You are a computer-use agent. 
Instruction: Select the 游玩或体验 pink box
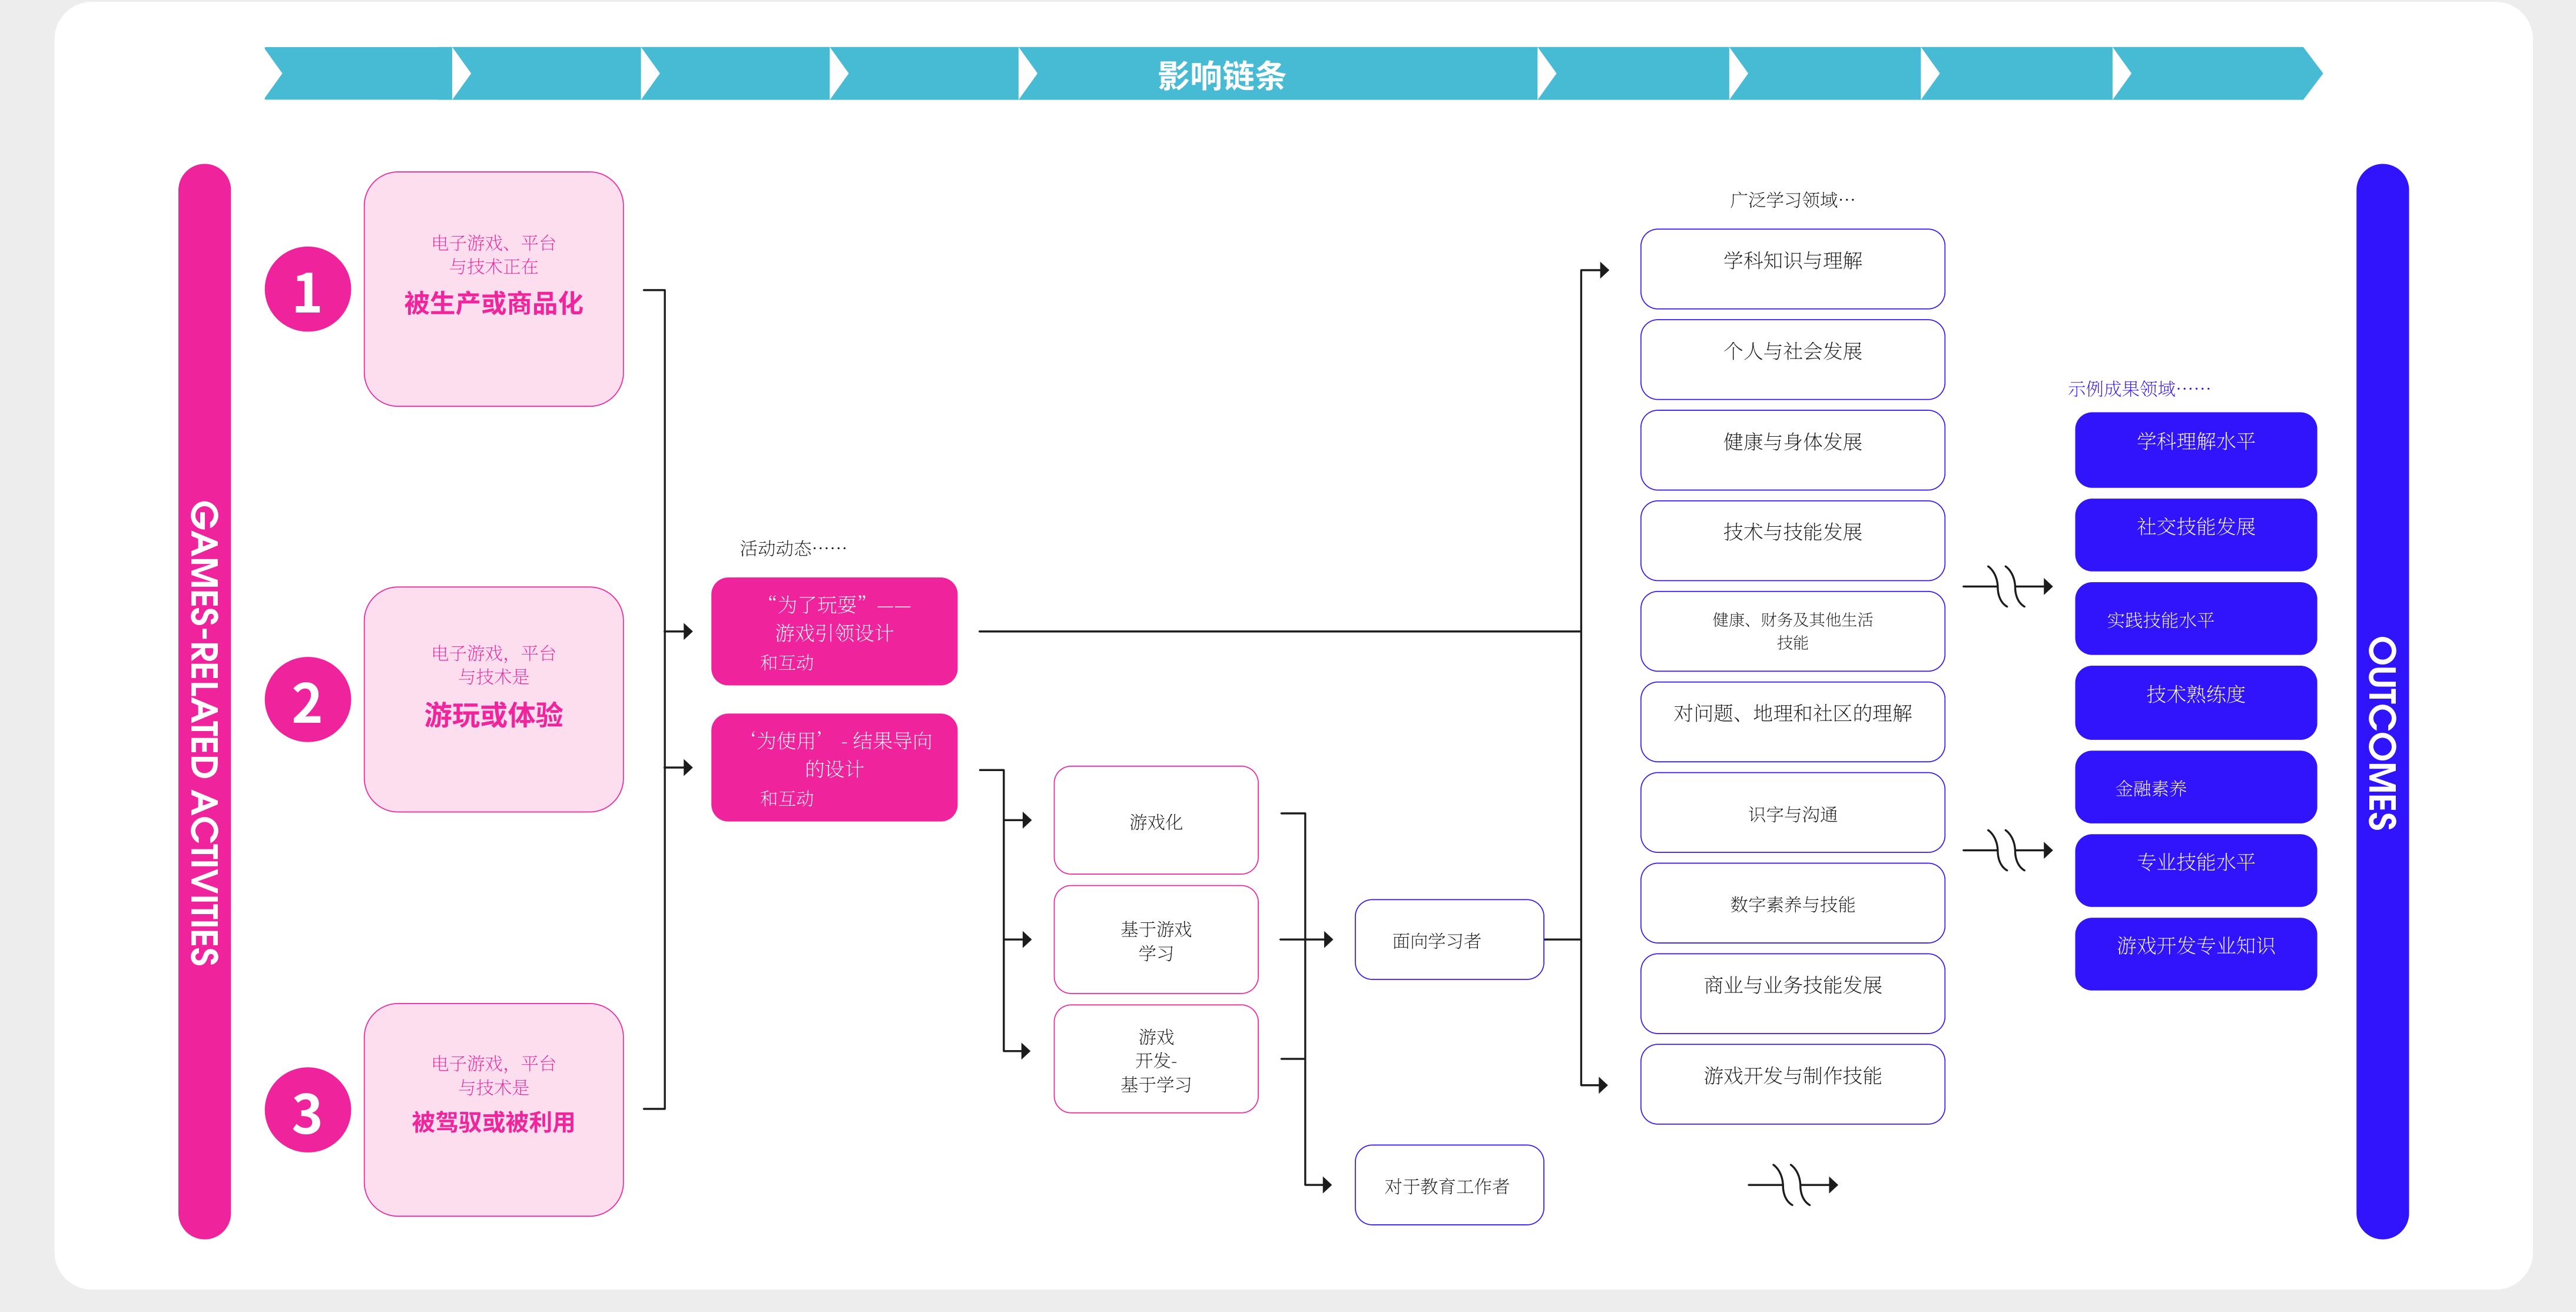coord(494,699)
